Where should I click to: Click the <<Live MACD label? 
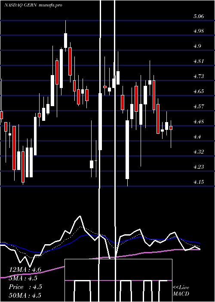click(x=181, y=291)
